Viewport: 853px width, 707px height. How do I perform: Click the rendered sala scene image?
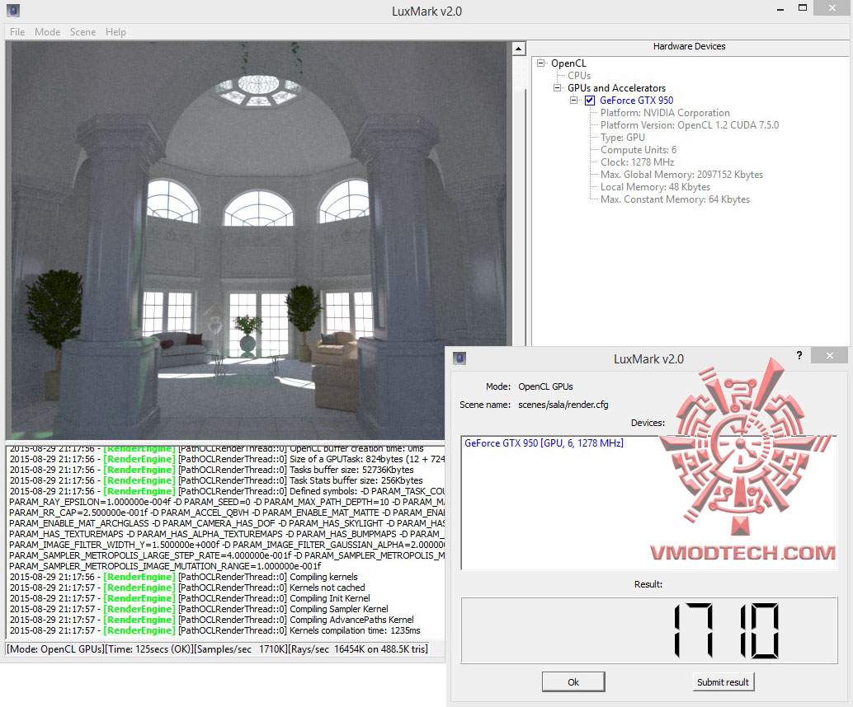click(x=258, y=239)
